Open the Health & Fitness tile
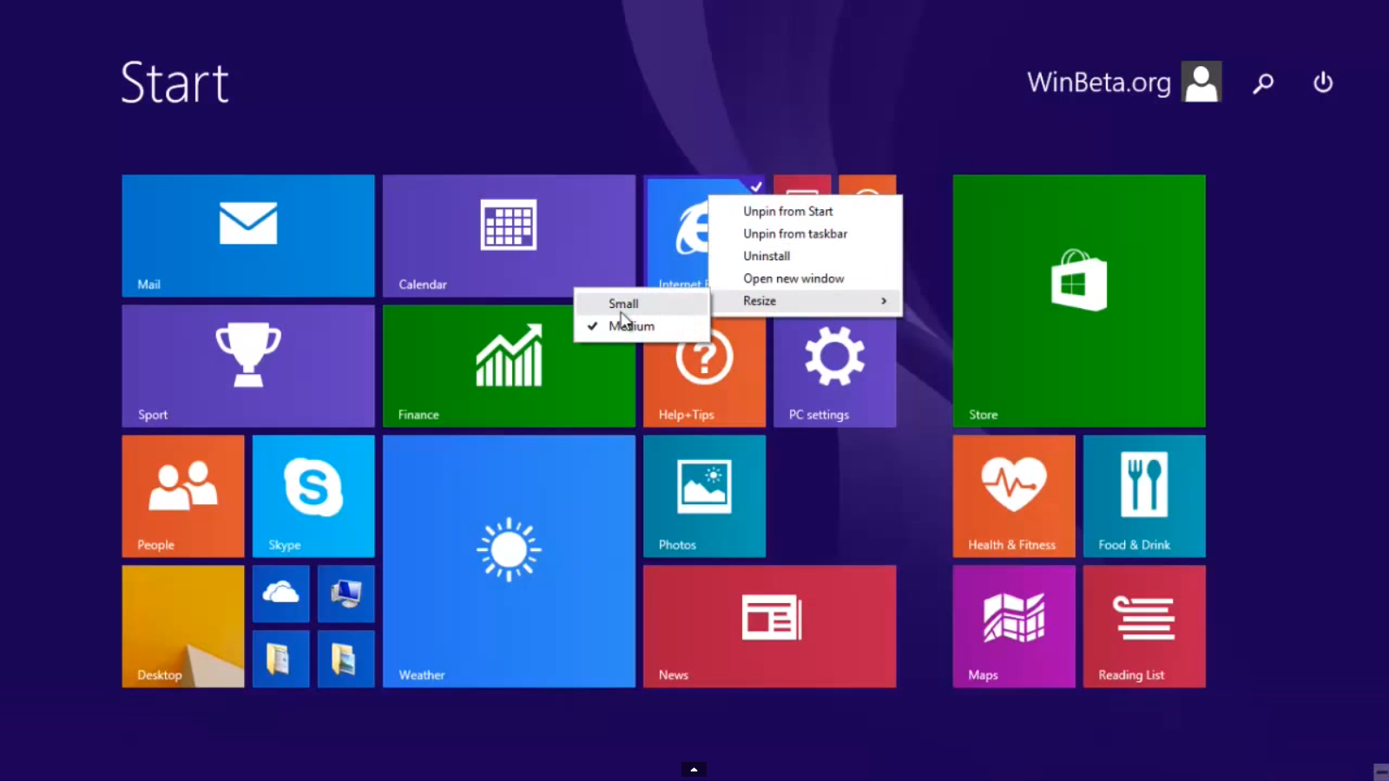The width and height of the screenshot is (1389, 781). pyautogui.click(x=1013, y=496)
